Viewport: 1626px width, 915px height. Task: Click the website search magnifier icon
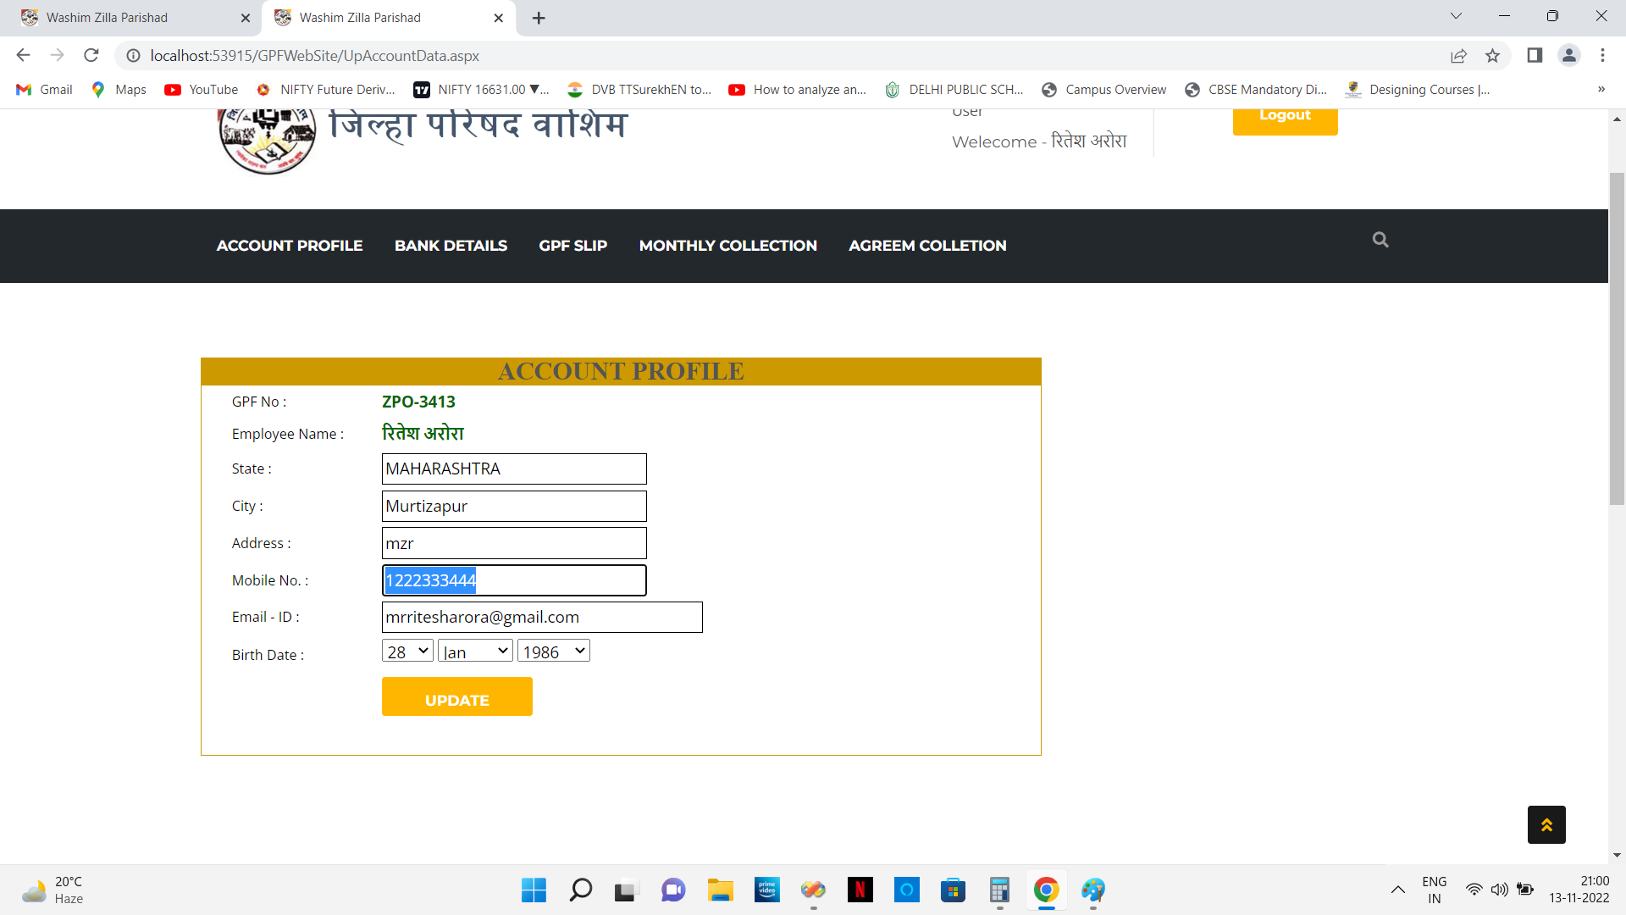click(1380, 240)
